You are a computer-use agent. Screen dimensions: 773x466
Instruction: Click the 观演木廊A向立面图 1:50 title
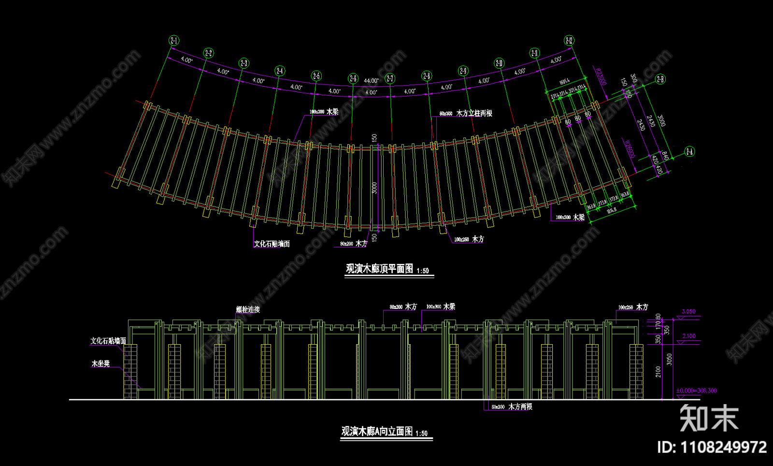pos(385,432)
